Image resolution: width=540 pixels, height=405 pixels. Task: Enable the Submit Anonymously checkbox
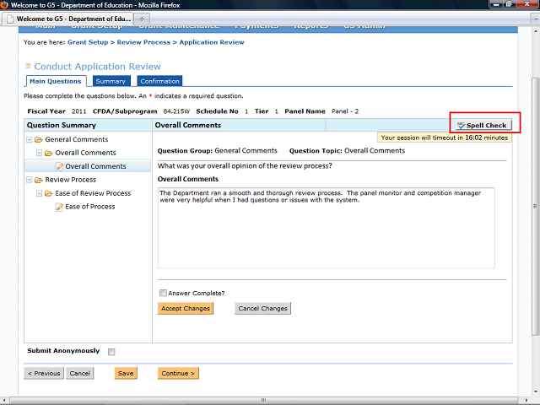tap(111, 352)
